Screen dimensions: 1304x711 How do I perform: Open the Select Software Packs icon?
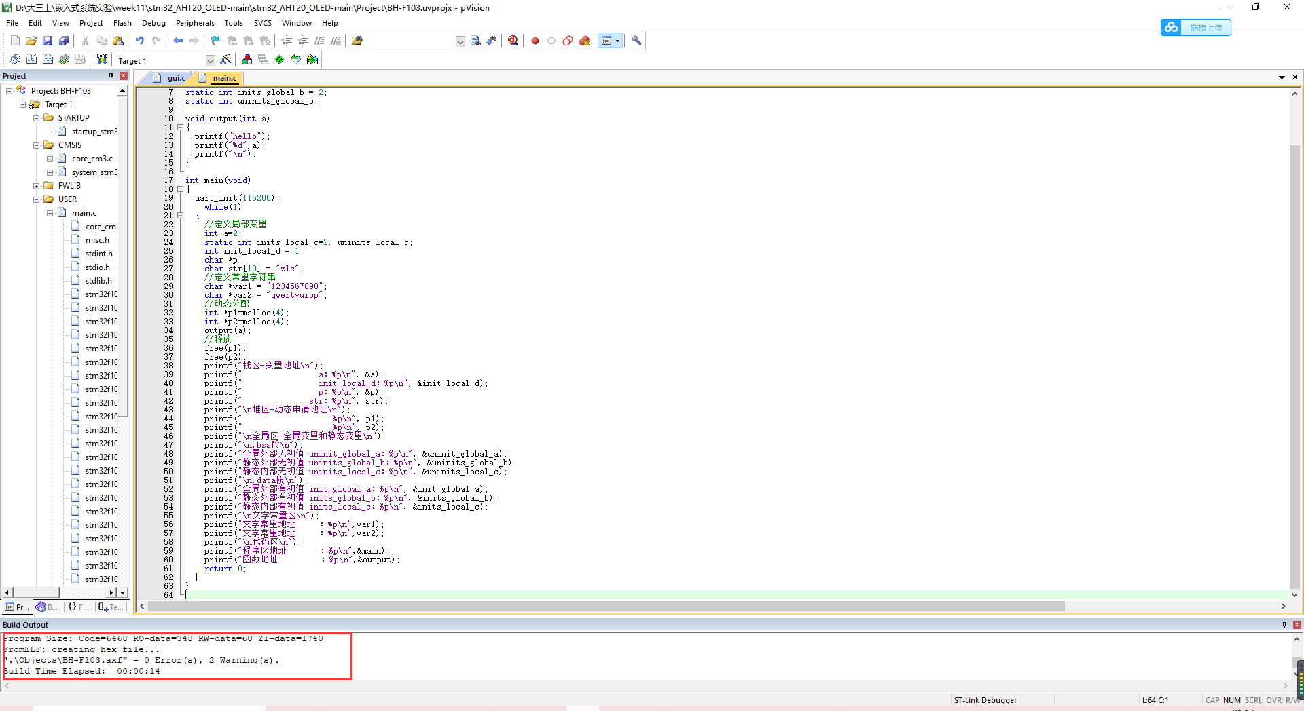[x=296, y=60]
